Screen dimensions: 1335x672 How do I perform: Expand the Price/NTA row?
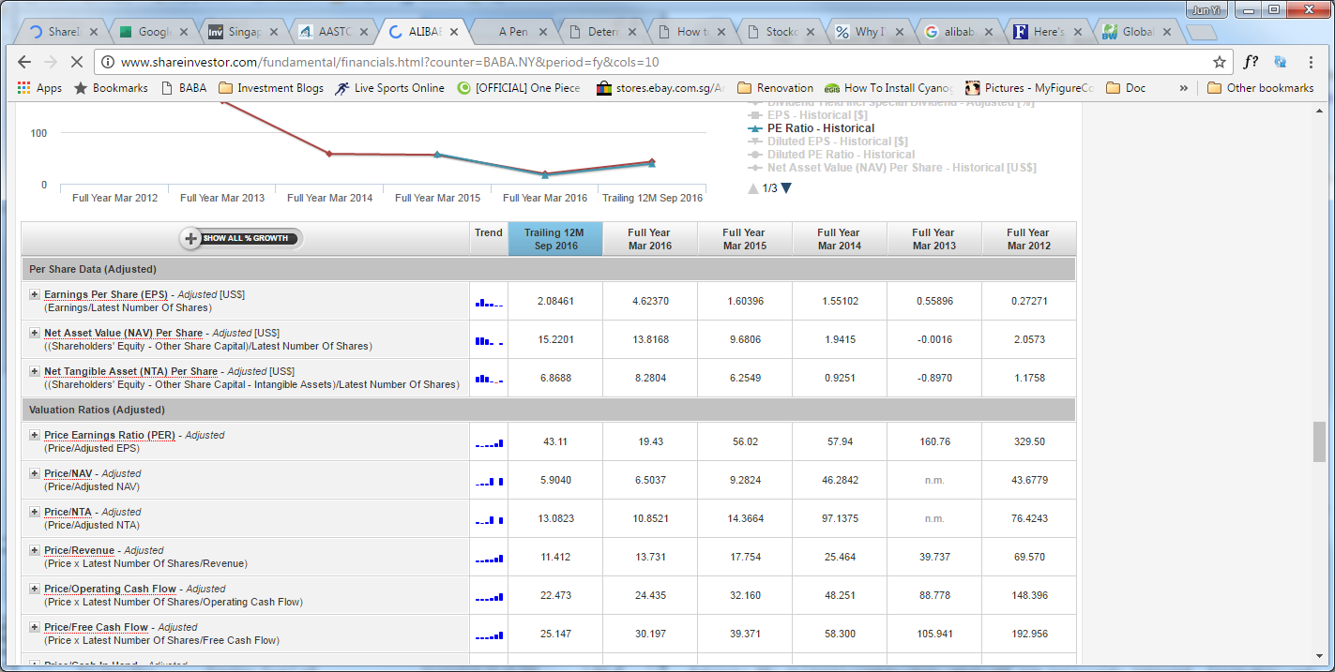(35, 512)
